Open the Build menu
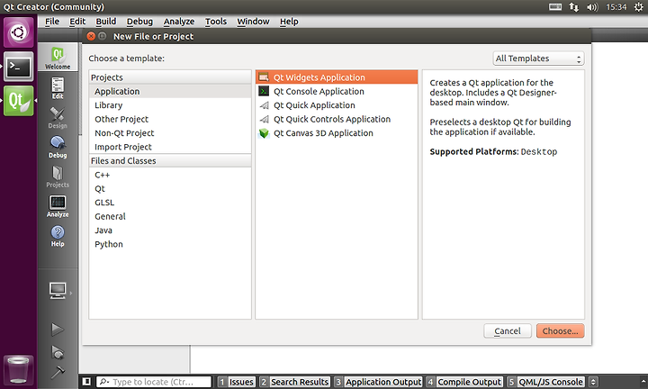 coord(106,22)
